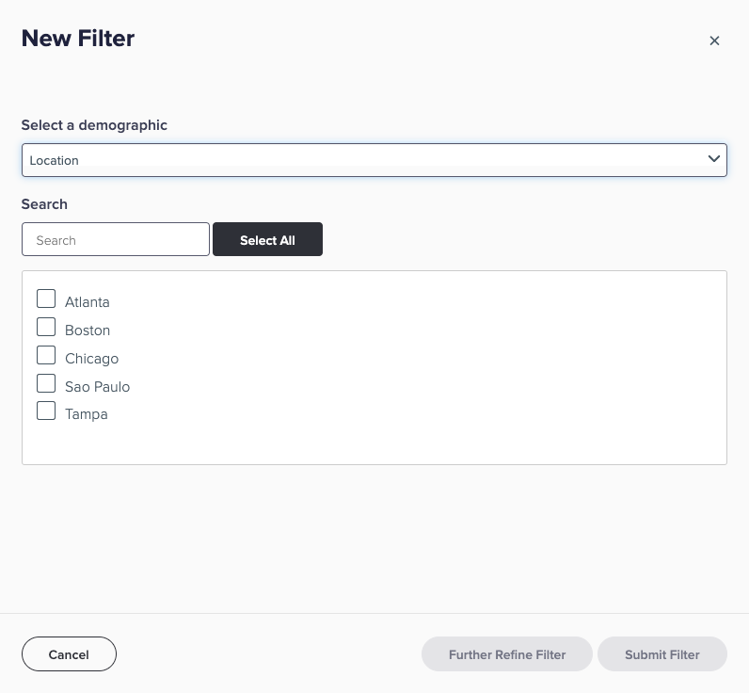
Task: Cancel the new filter
Action: [x=69, y=654]
